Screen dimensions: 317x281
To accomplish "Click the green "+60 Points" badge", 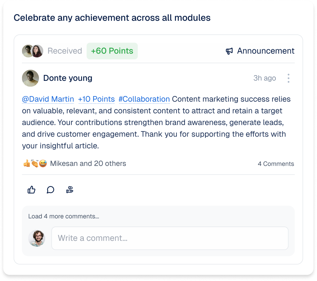I will coord(112,51).
